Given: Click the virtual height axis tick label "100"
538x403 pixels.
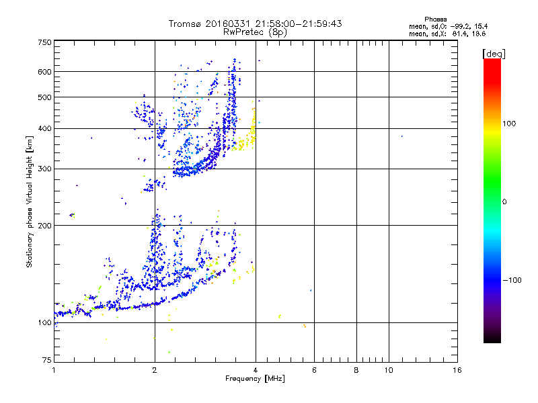Looking at the screenshot, I should (x=44, y=322).
